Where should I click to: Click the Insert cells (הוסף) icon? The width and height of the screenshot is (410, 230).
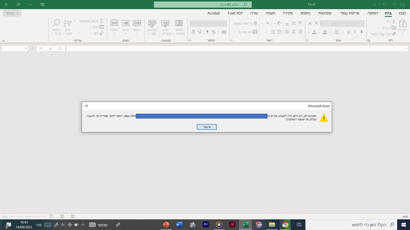tap(137, 23)
